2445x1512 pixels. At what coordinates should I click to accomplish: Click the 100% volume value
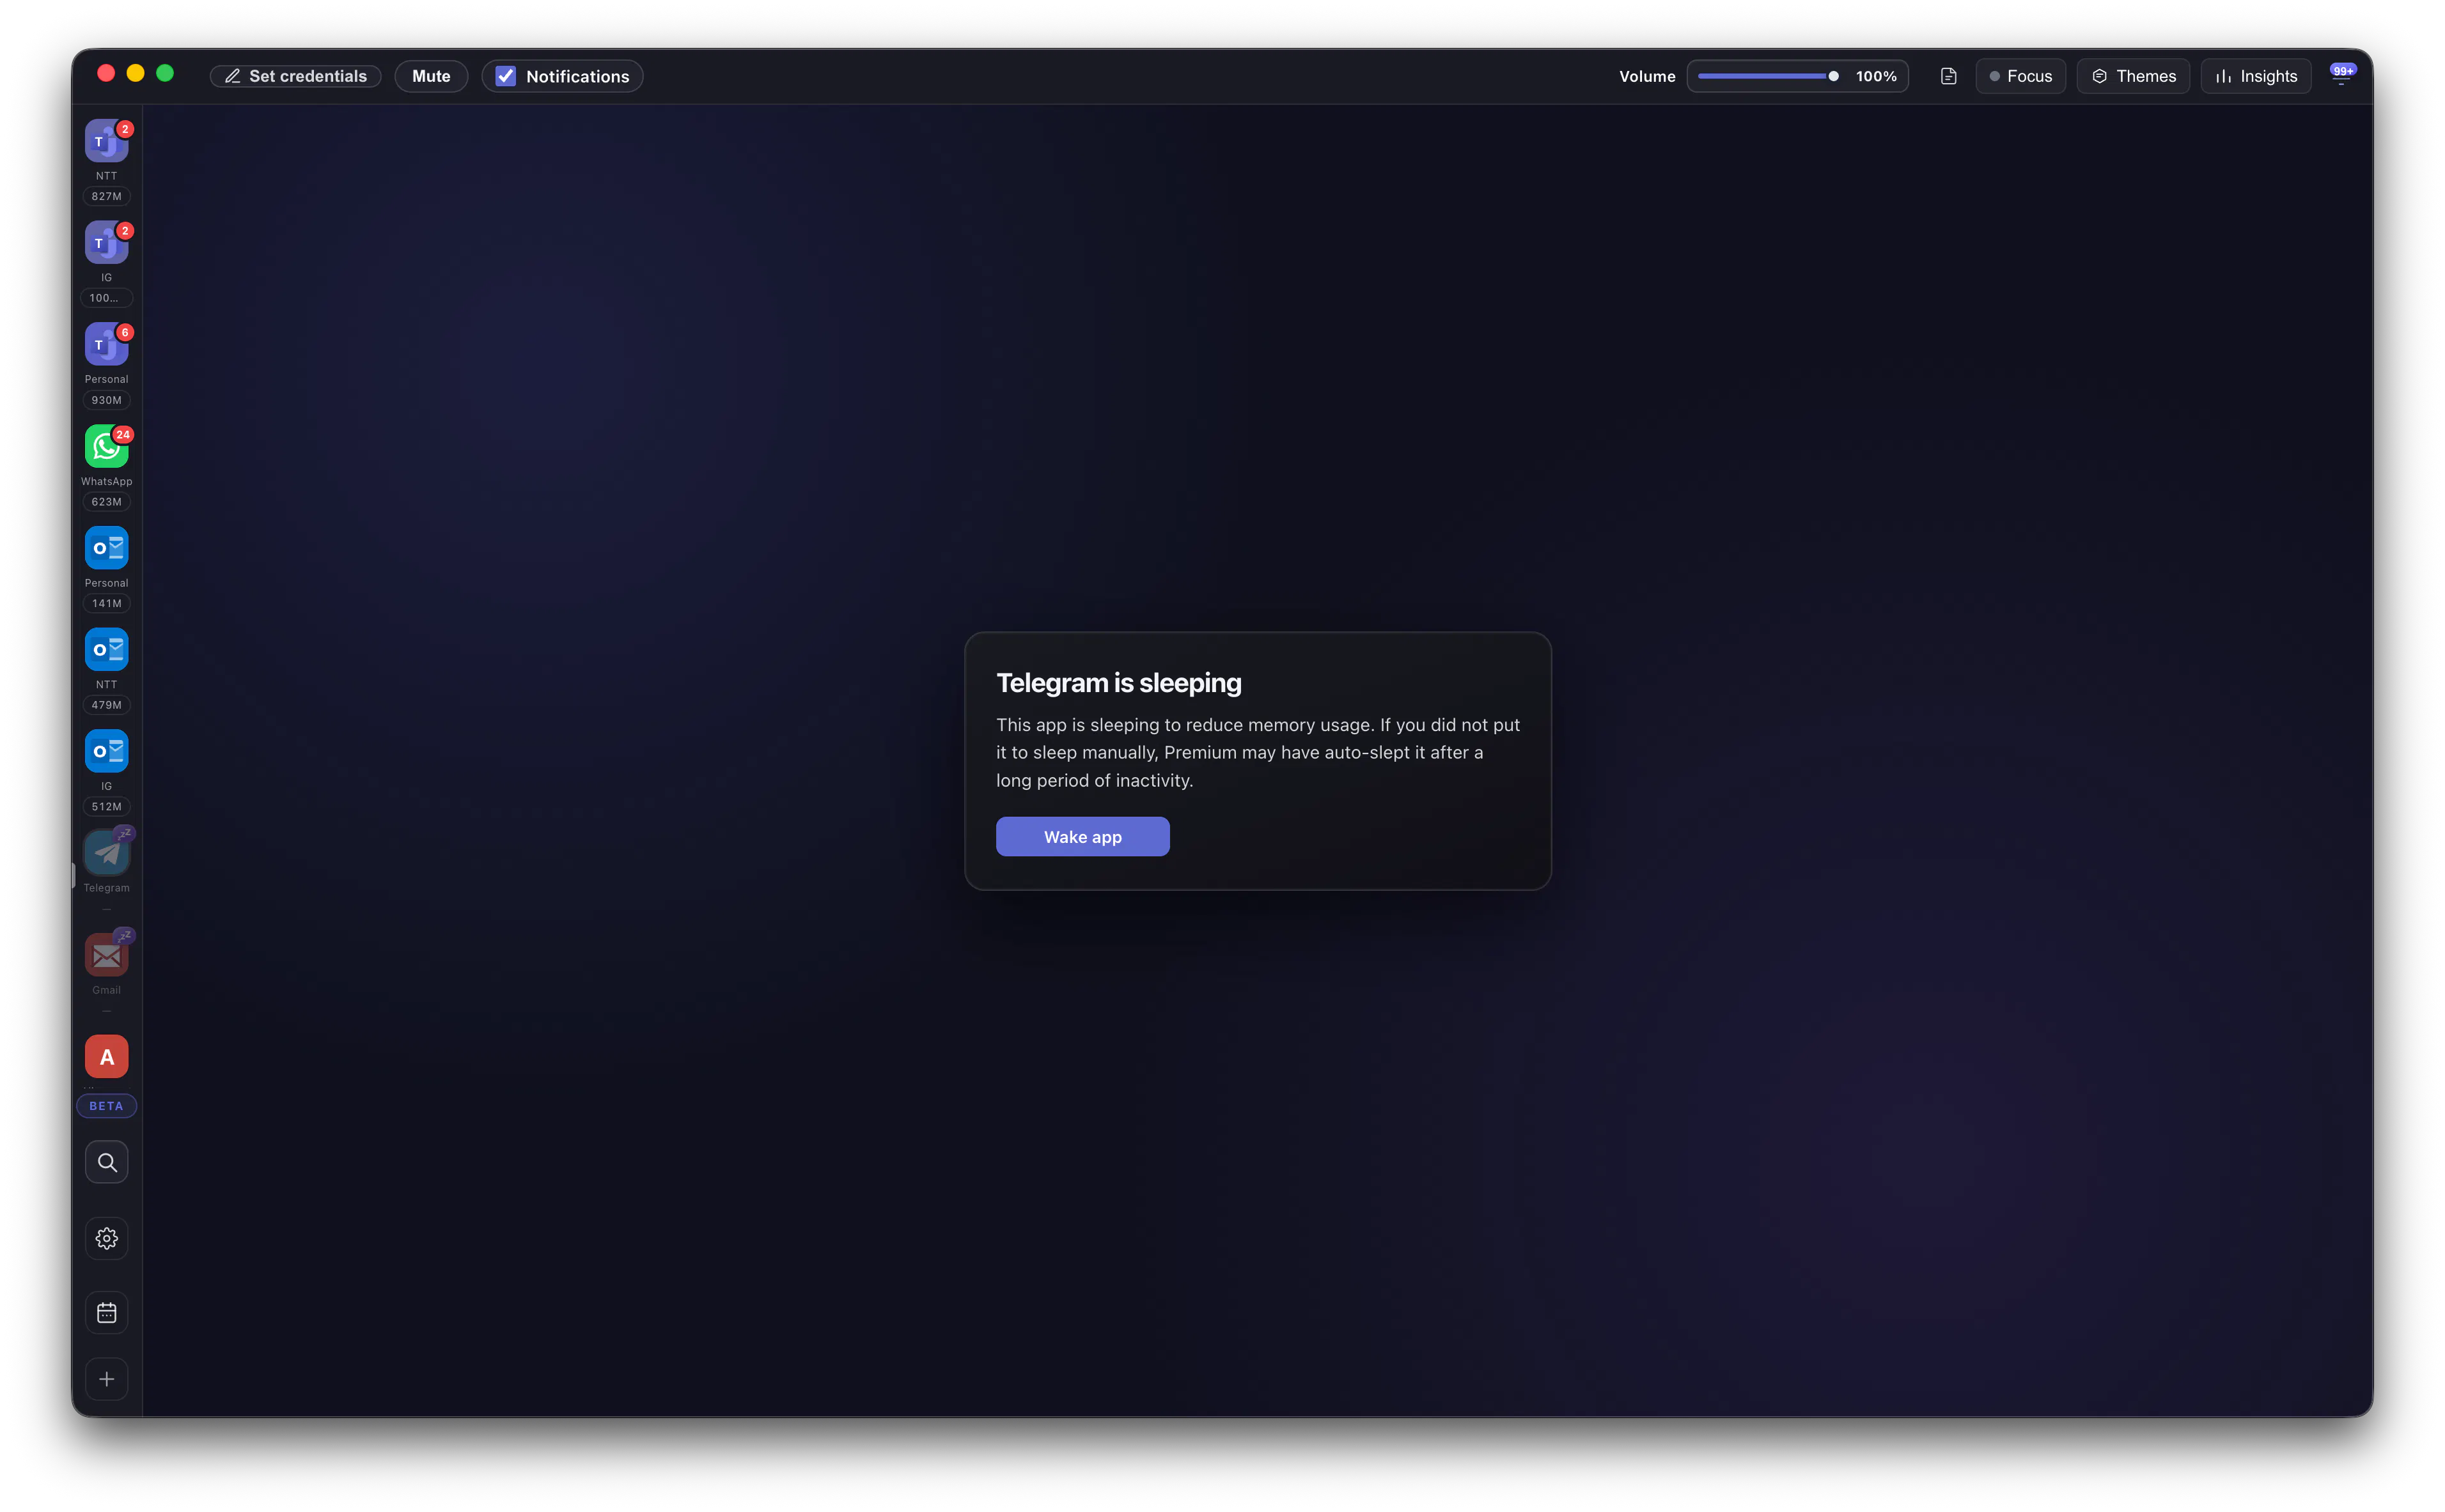pos(1876,76)
